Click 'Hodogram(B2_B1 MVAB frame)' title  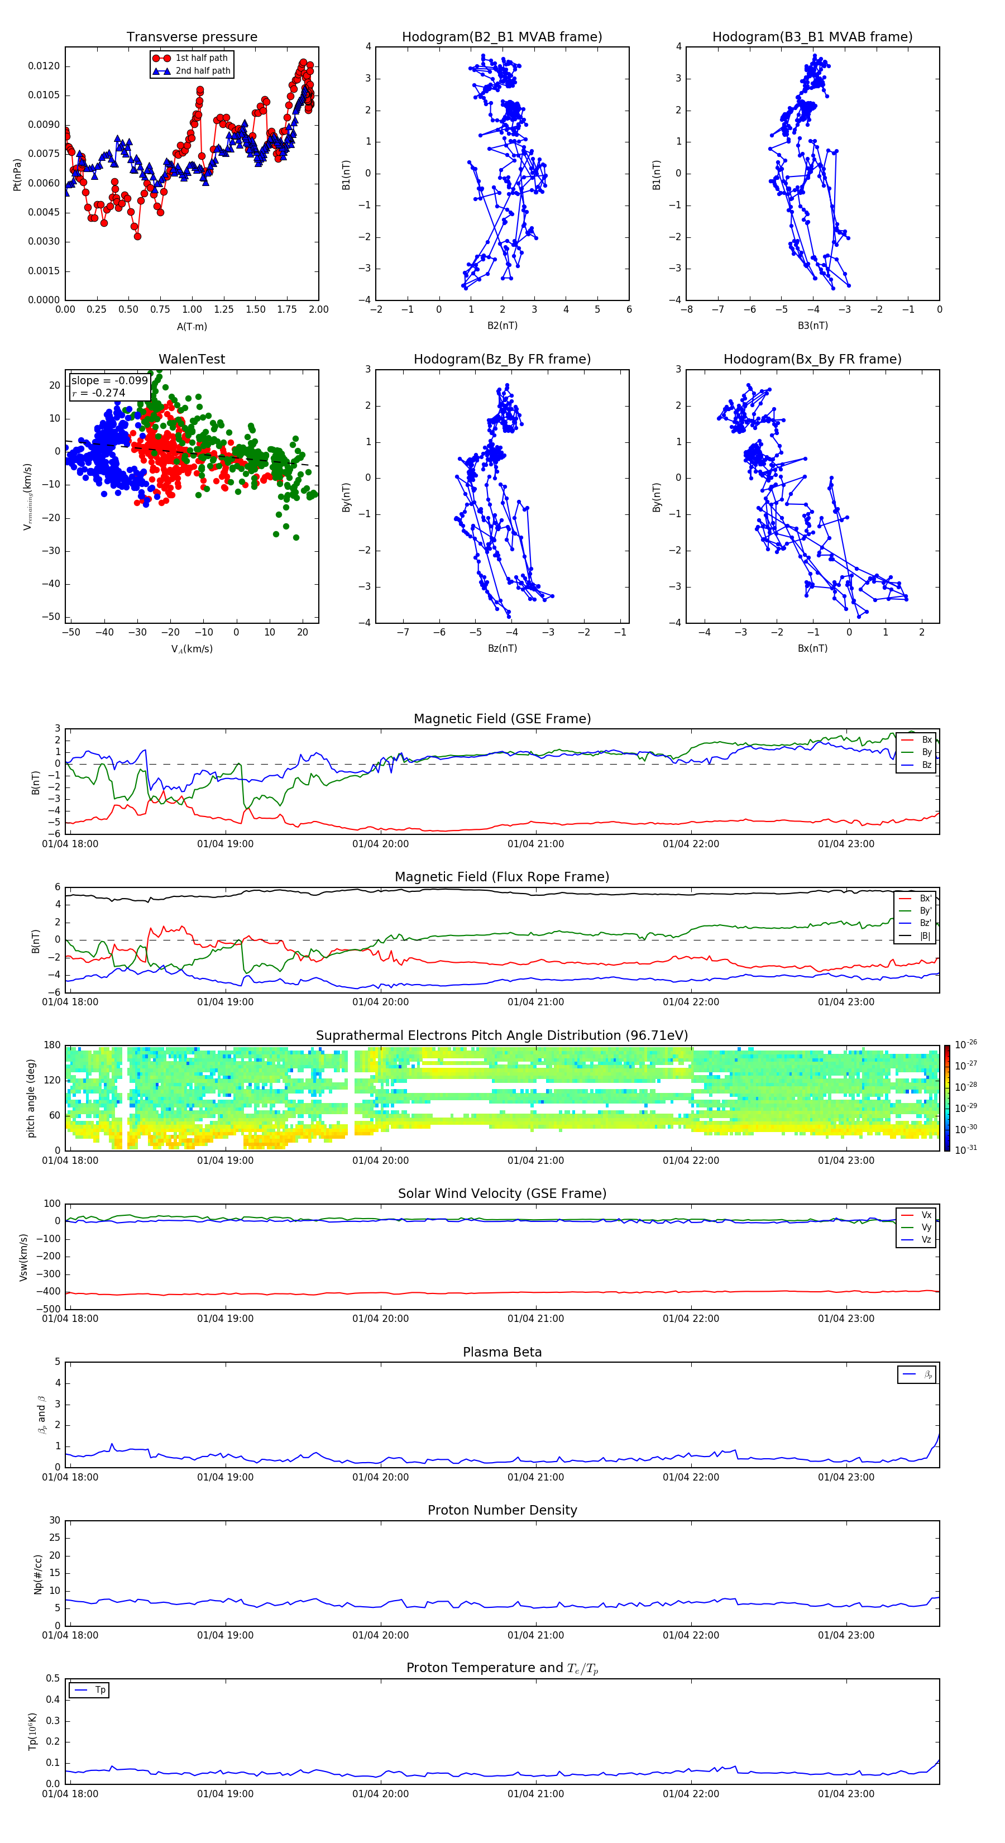click(x=502, y=36)
